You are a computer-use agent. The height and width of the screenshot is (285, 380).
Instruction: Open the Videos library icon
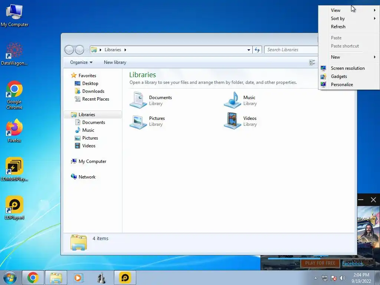[x=232, y=121]
